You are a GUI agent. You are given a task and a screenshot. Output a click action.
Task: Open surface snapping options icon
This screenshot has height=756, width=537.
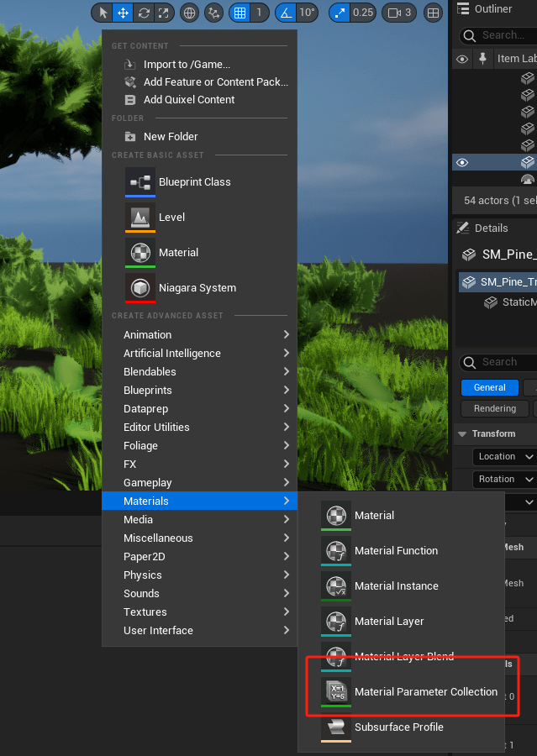(214, 13)
